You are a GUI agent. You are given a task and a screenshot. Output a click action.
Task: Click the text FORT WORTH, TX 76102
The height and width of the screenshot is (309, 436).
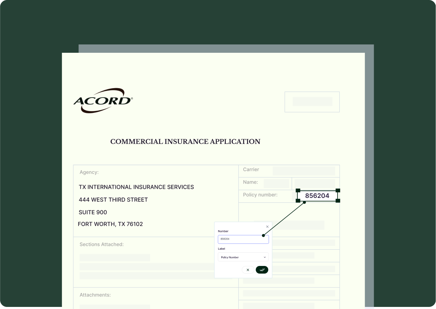110,224
